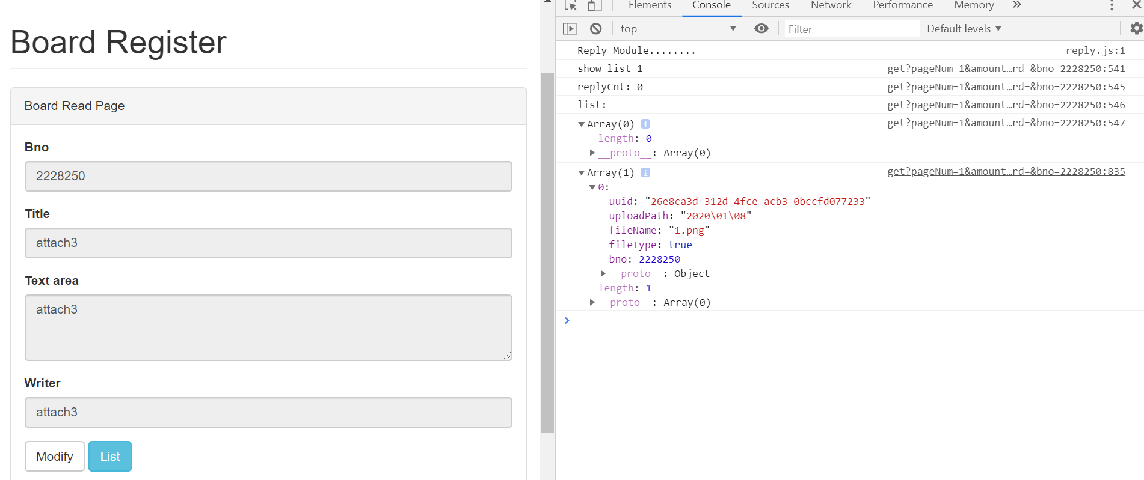This screenshot has width=1144, height=480.
Task: Open Default levels dropdown
Action: coord(964,29)
